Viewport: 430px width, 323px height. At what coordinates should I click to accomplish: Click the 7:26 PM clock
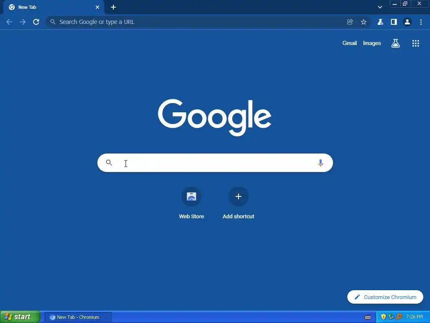point(414,317)
